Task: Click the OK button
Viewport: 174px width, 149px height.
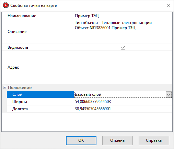Action: click(81, 140)
